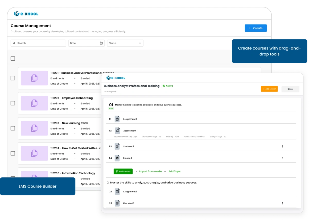
Task: Click the Add Lesson button
Action: (x=269, y=89)
